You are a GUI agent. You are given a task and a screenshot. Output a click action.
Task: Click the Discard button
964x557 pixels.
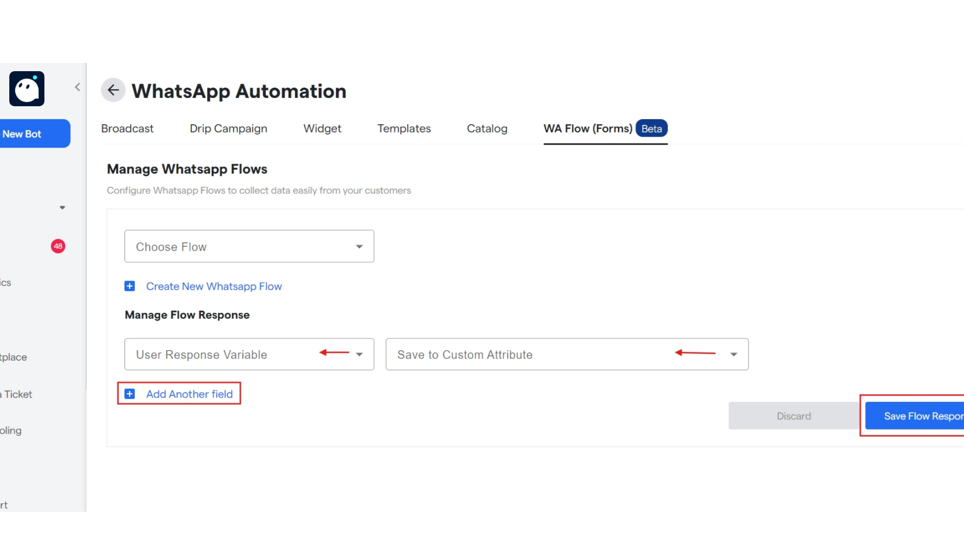794,416
